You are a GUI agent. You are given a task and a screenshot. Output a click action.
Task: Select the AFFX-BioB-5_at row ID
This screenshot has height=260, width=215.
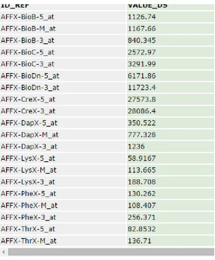27,17
